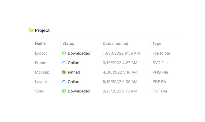Click the yellow Project folder icon
The image size is (205, 122).
[x=31, y=30]
